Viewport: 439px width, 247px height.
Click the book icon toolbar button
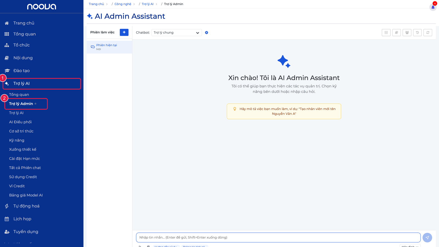pyautogui.click(x=396, y=32)
